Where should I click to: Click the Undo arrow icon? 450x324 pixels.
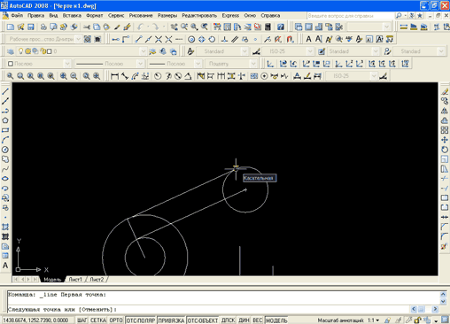[140, 27]
